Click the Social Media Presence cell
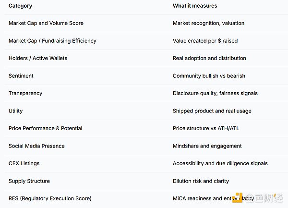The width and height of the screenshot is (288, 208). (36, 146)
